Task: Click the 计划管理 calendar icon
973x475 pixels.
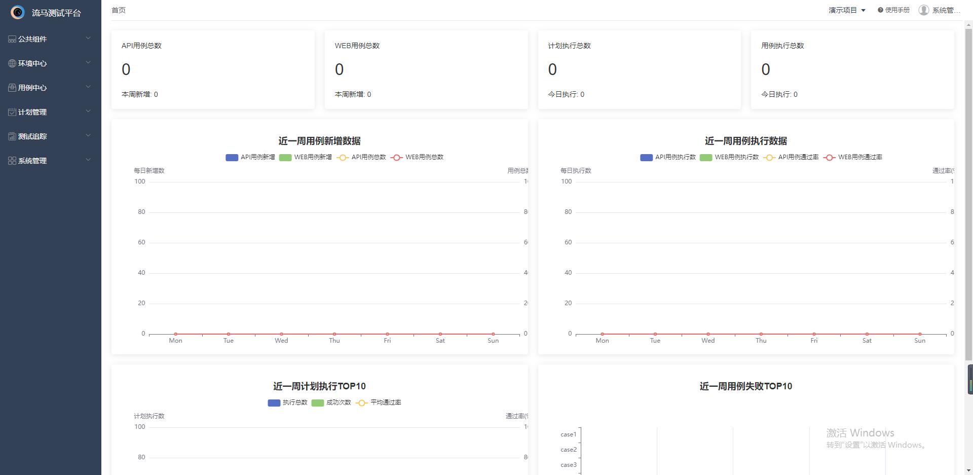Action: click(x=12, y=112)
